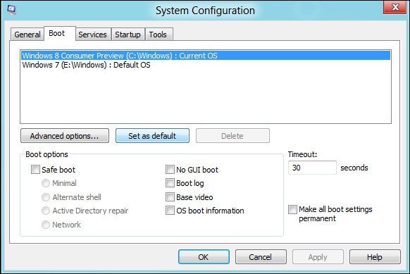Switch to the General tab

point(27,35)
